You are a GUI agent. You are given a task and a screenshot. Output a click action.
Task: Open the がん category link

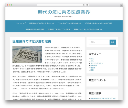[x=92, y=61]
